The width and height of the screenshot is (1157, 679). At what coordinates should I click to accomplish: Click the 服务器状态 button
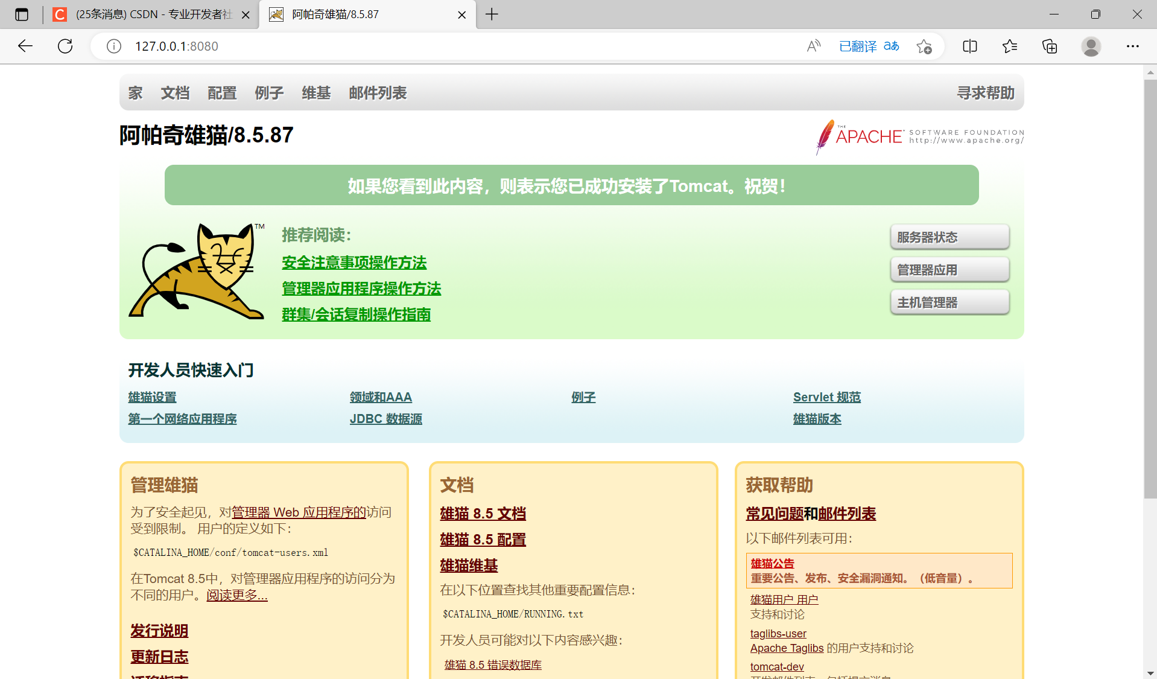[x=949, y=237]
